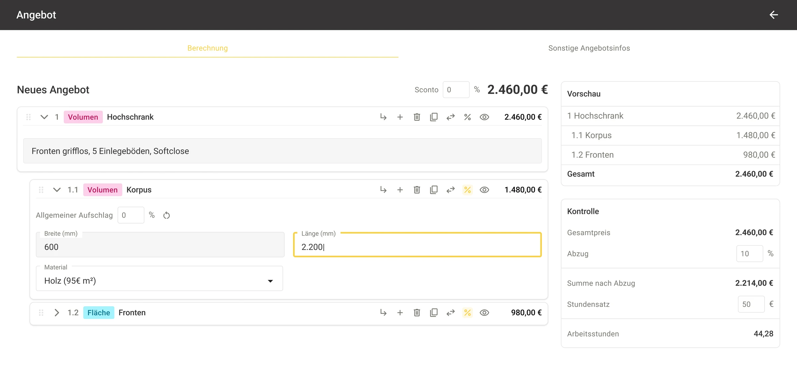The image size is (797, 373).
Task: Toggle visibility of the Fronten position
Action: pos(484,313)
